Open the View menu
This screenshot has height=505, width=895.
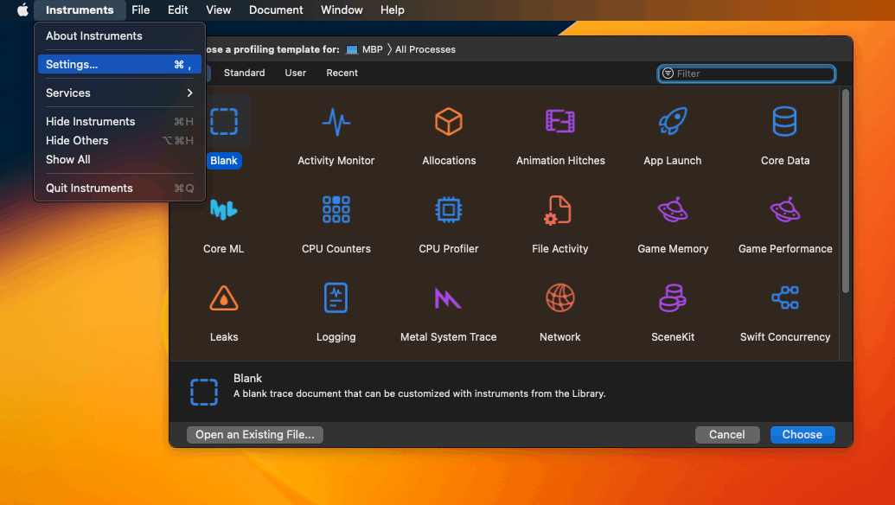218,10
